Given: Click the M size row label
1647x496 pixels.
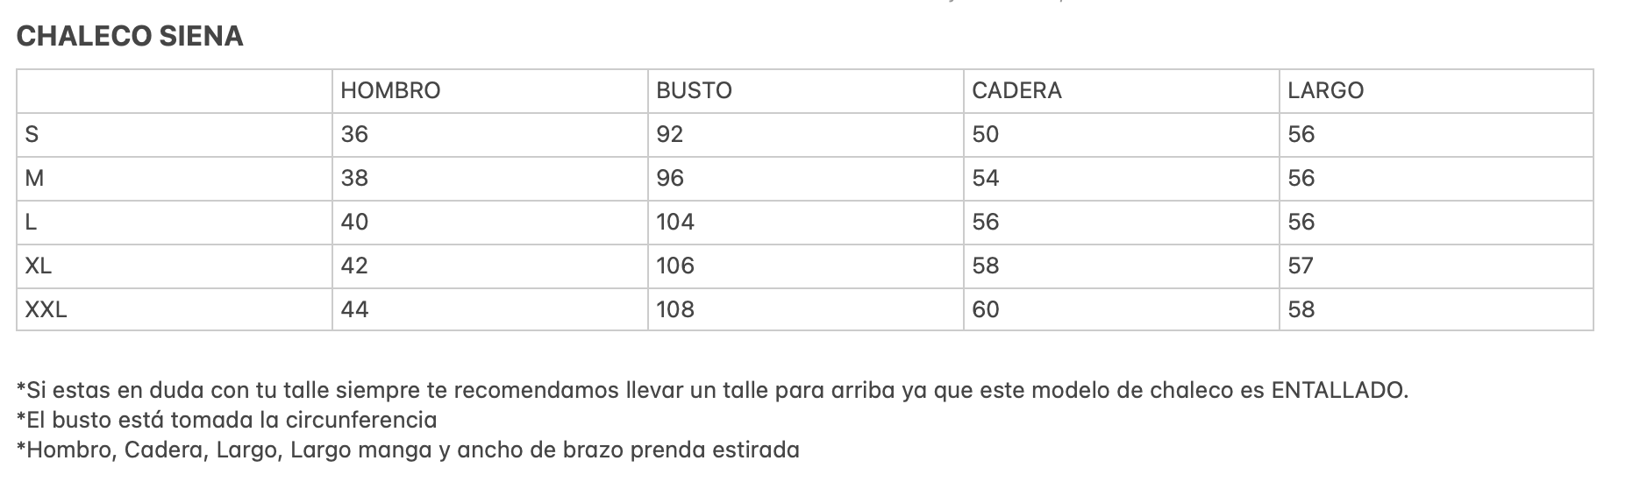Looking at the screenshot, I should point(175,179).
